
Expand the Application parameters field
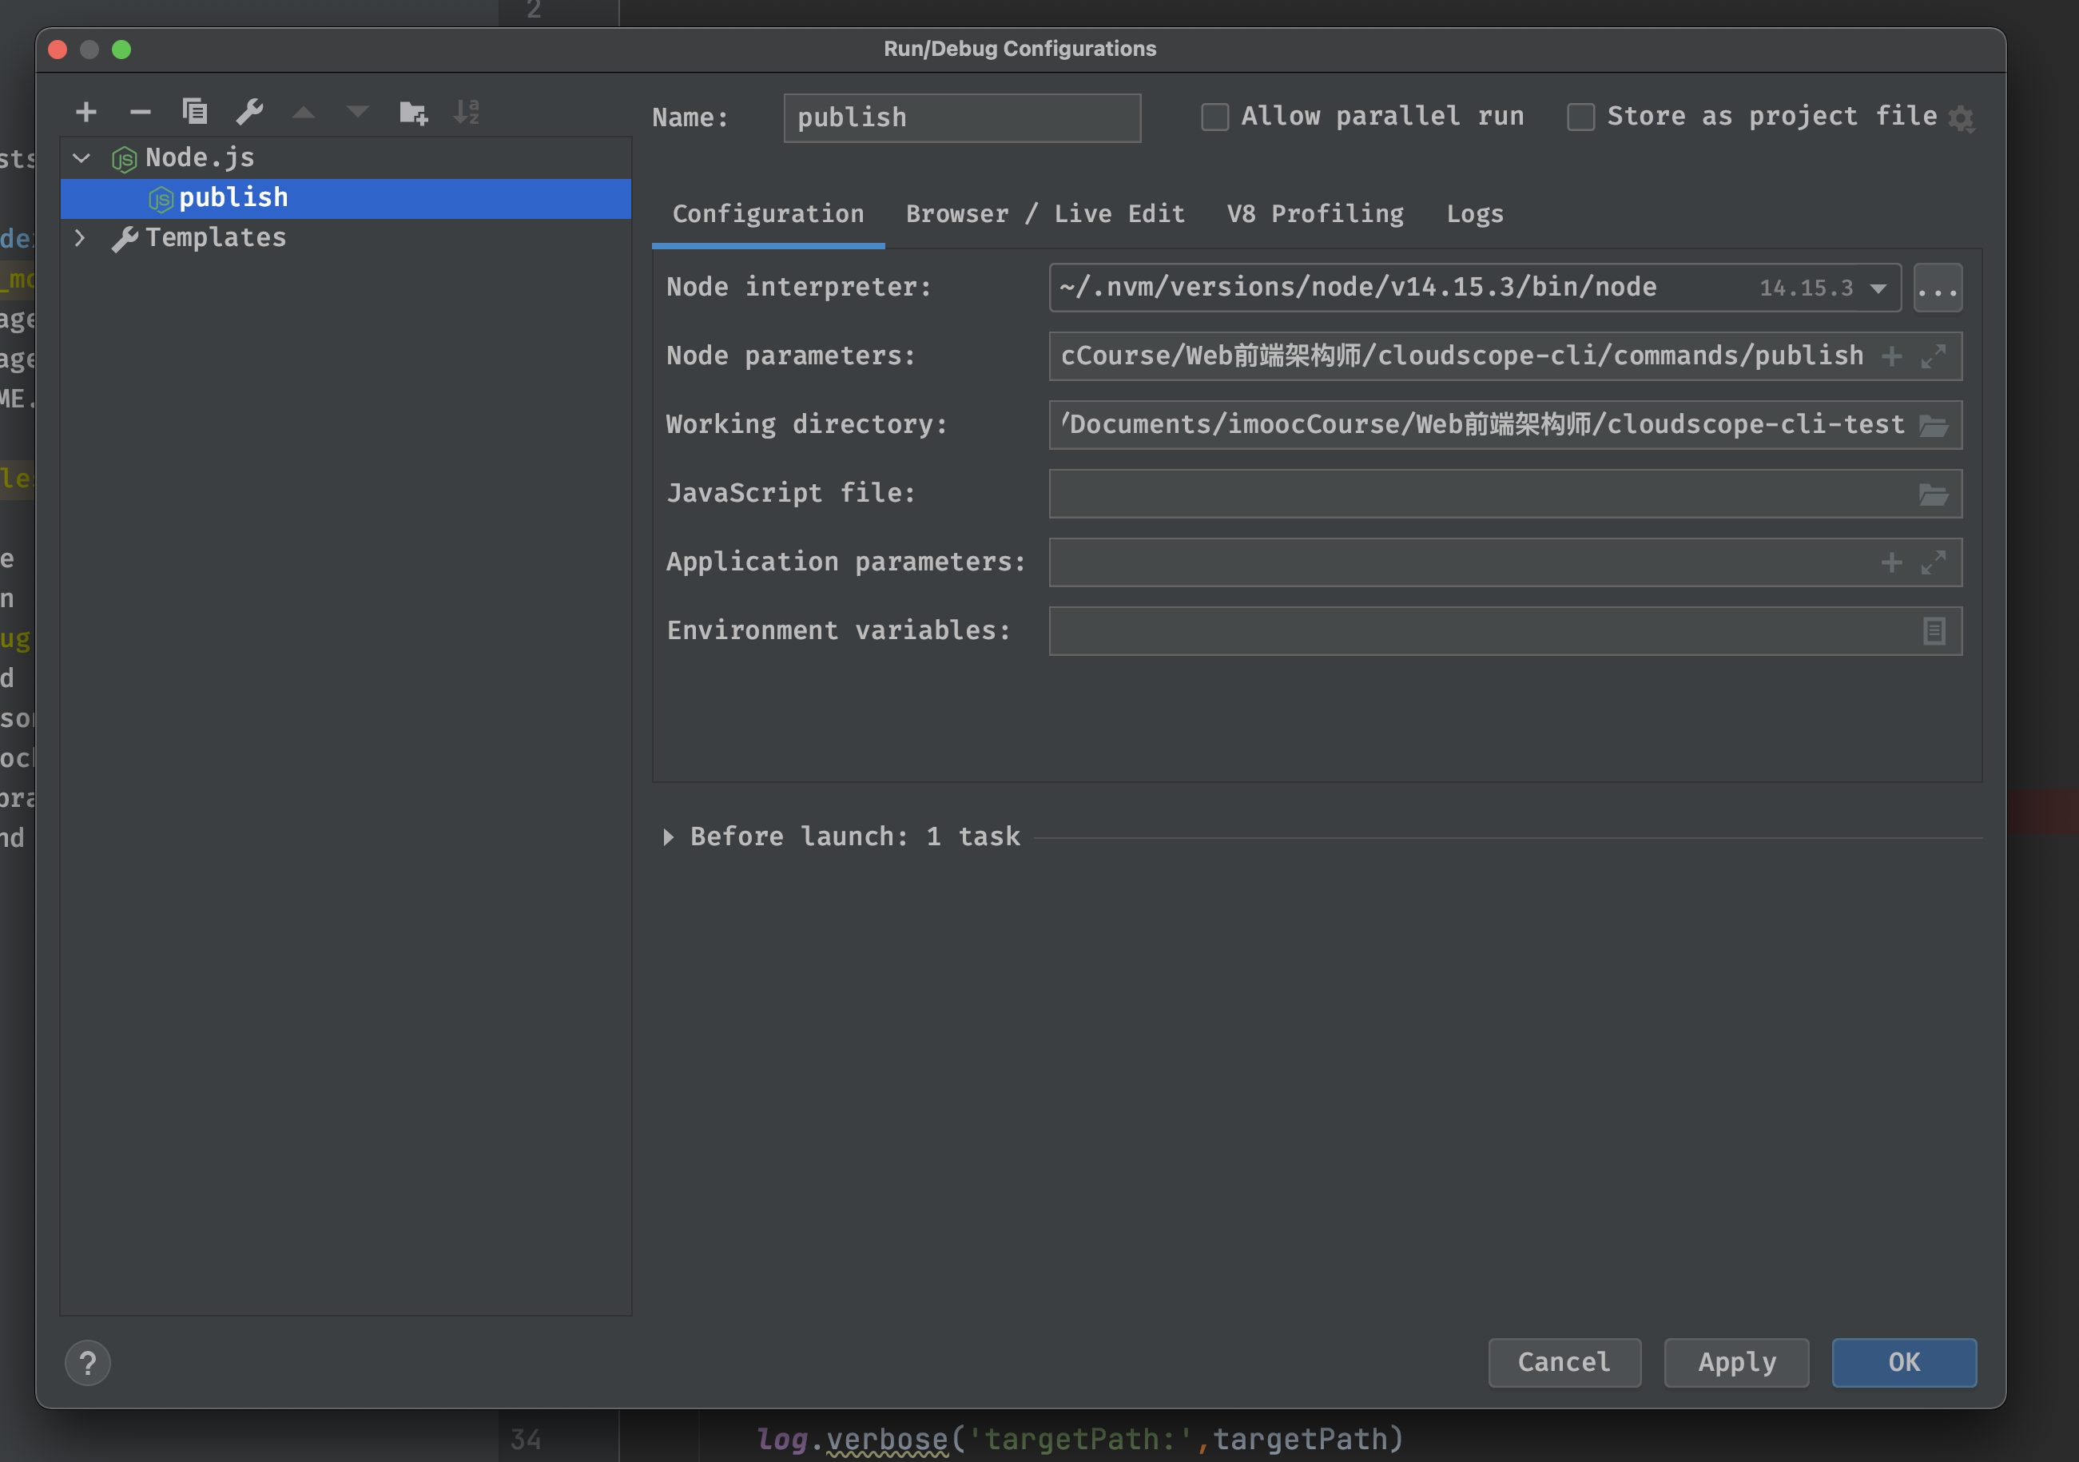coord(1934,563)
